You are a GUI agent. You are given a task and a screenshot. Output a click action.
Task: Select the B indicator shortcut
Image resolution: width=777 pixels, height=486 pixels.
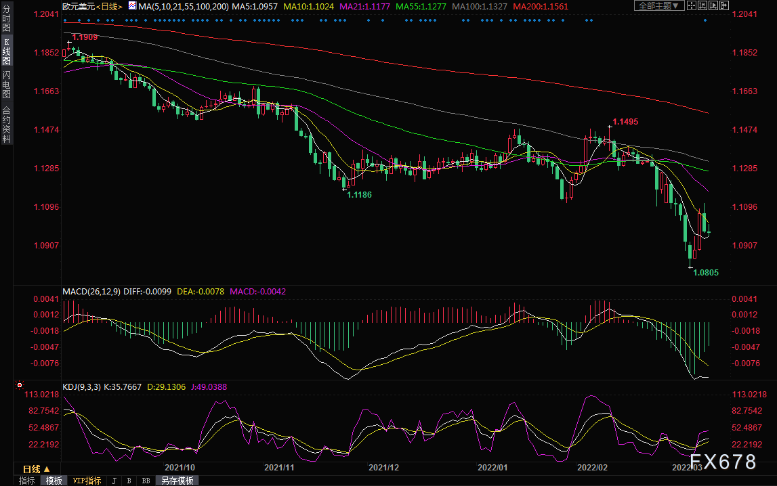click(x=129, y=481)
